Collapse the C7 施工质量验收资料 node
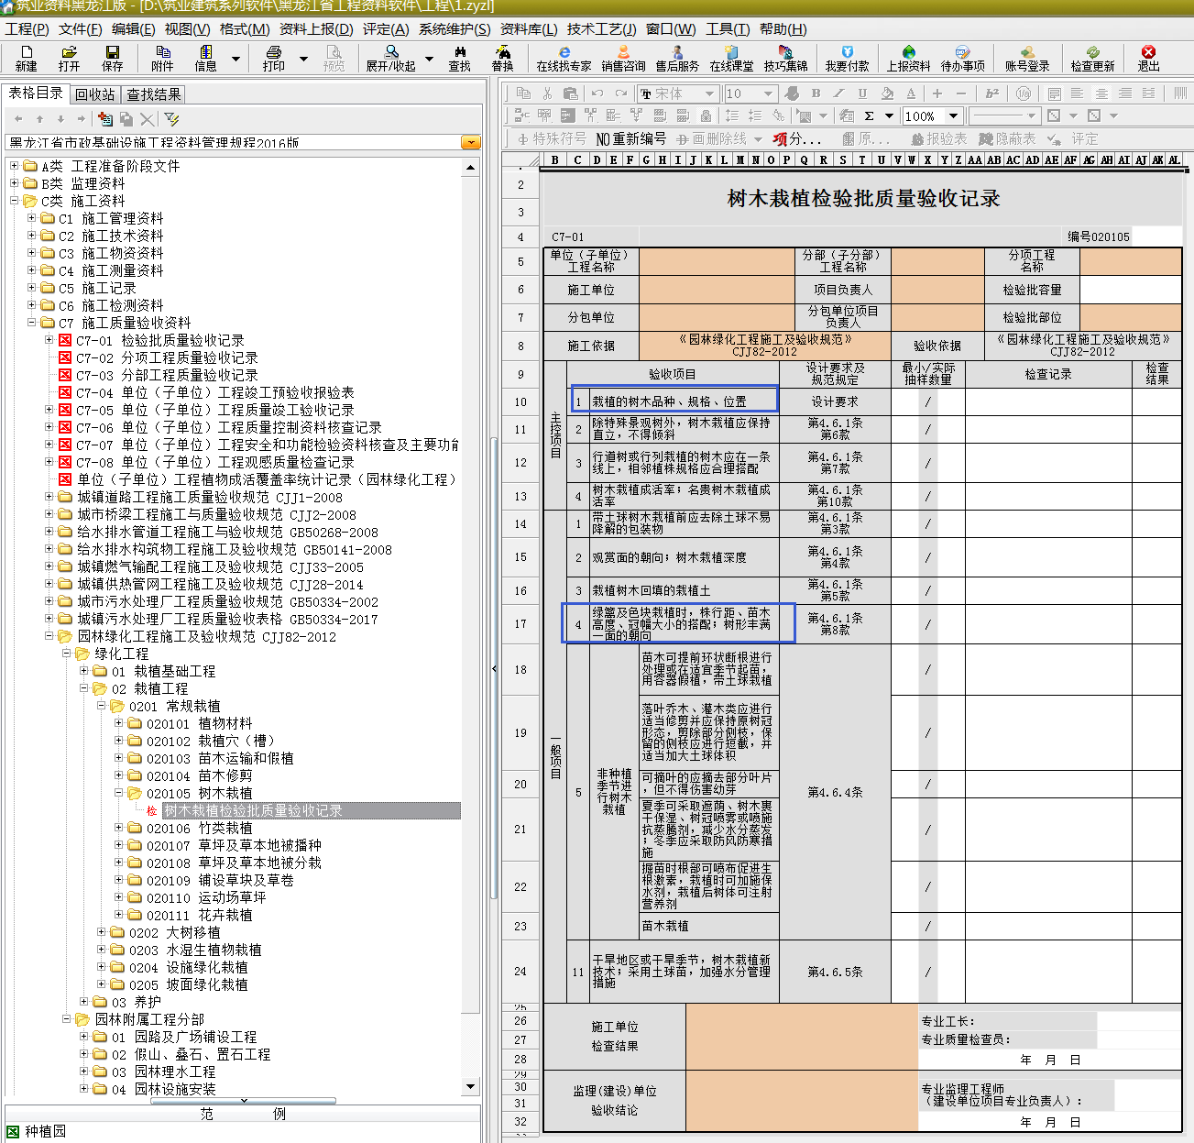Image resolution: width=1194 pixels, height=1143 pixels. [x=31, y=323]
